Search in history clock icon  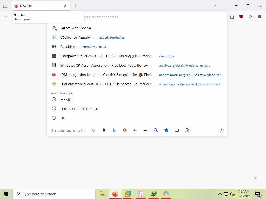tap(187, 130)
